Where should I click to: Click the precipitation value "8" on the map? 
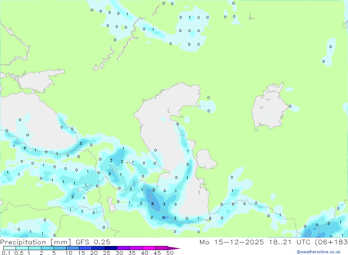point(152,204)
